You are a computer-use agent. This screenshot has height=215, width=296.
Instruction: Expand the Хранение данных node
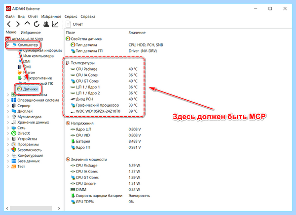tap(8, 123)
